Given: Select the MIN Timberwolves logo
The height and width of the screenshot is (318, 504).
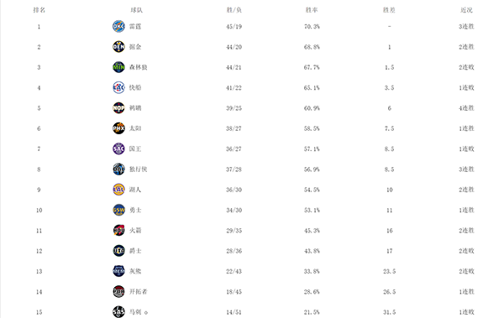Looking at the screenshot, I should [118, 67].
